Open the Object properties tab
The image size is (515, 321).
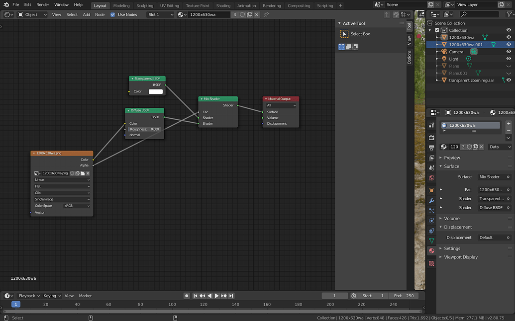[x=431, y=190]
